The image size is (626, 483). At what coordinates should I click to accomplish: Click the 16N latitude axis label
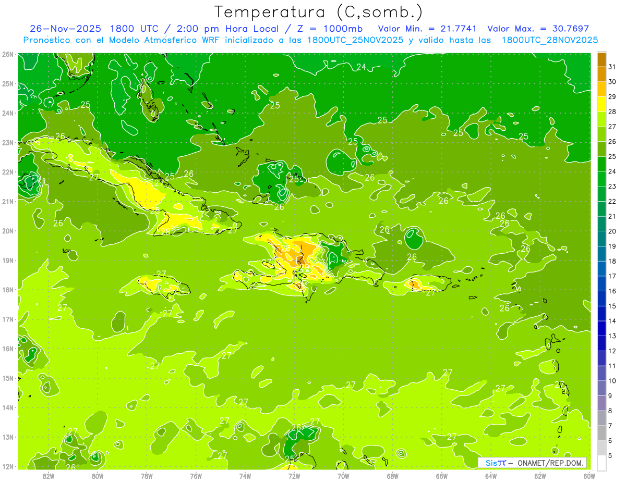click(7, 349)
